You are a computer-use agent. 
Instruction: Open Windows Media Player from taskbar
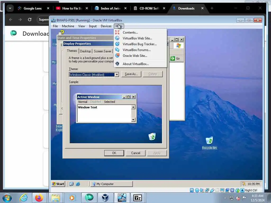pos(72,198)
